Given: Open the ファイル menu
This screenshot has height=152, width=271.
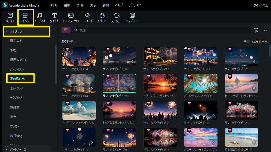Looking at the screenshot, I should 53,5.
